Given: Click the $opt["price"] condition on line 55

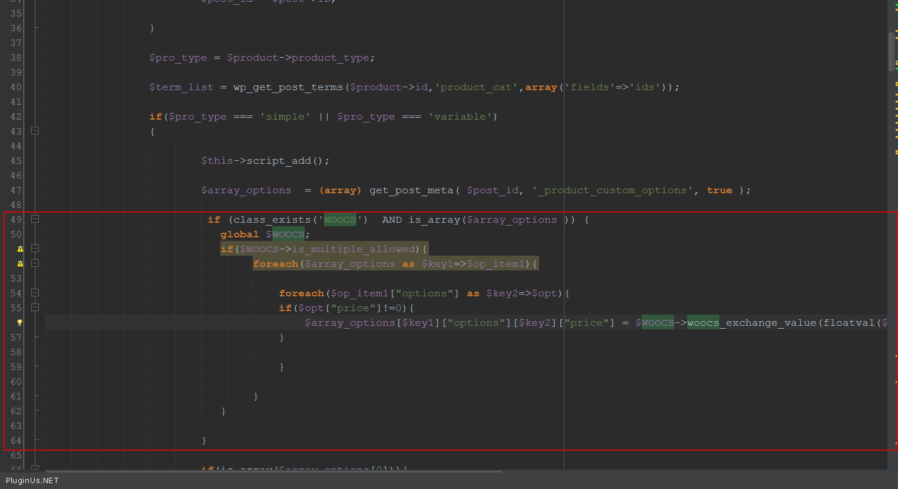Looking at the screenshot, I should click(340, 308).
